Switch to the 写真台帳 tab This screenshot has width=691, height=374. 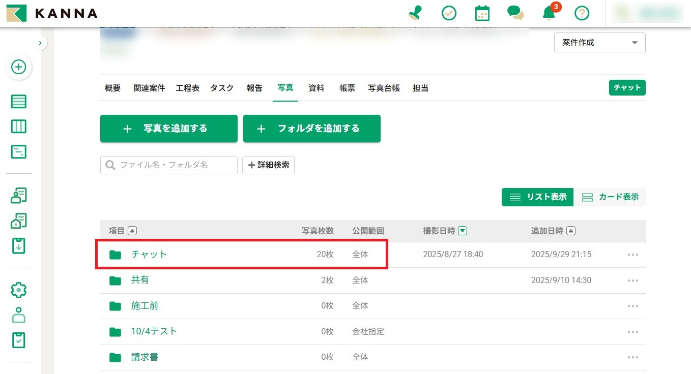click(384, 88)
